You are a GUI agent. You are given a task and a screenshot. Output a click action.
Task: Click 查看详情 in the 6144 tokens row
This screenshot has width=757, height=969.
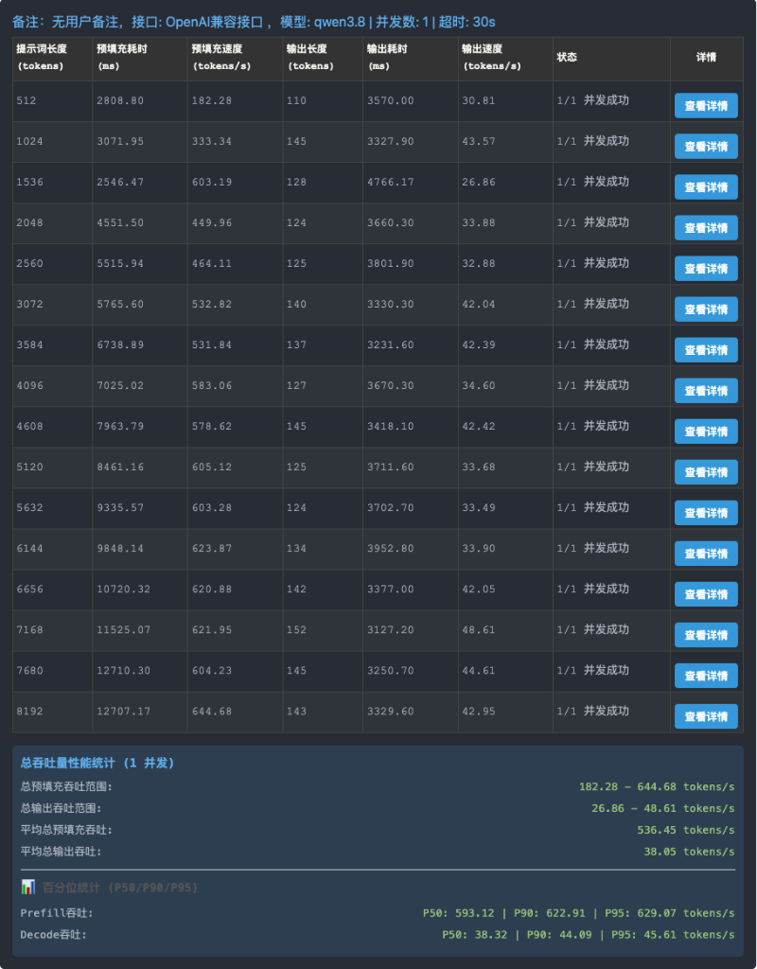click(x=706, y=554)
